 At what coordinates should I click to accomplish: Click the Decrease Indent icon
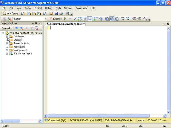pyautogui.click(x=134, y=19)
